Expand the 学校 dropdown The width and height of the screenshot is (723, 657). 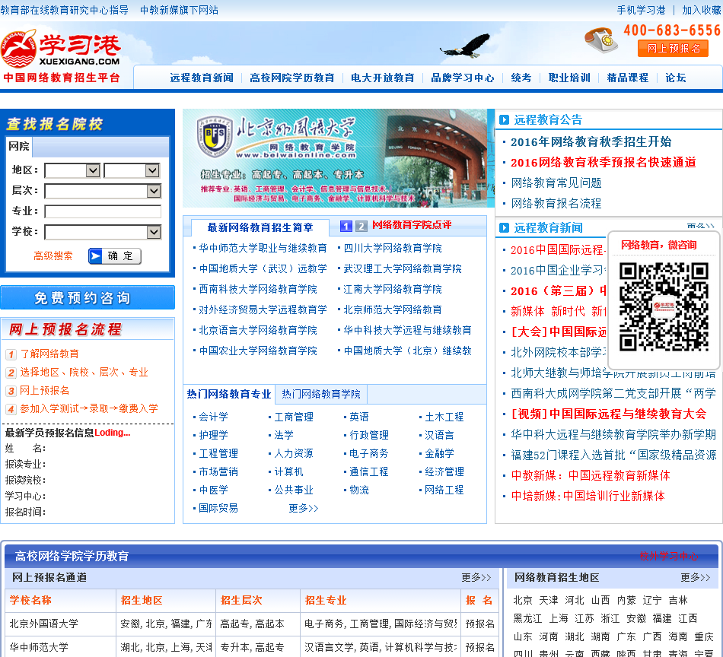pyautogui.click(x=103, y=232)
